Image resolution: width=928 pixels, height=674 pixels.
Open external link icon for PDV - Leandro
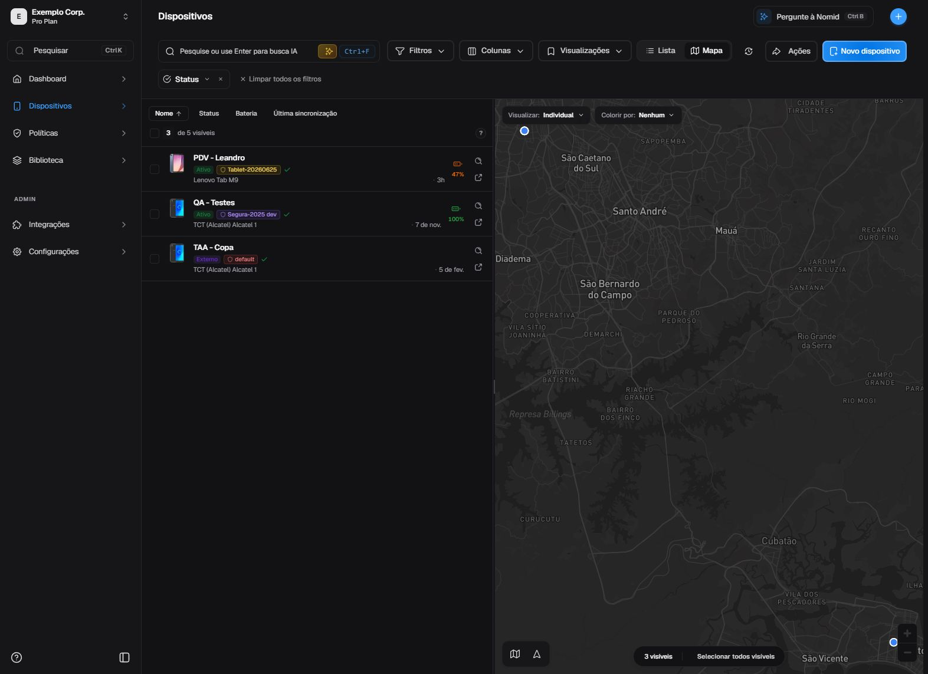(478, 177)
